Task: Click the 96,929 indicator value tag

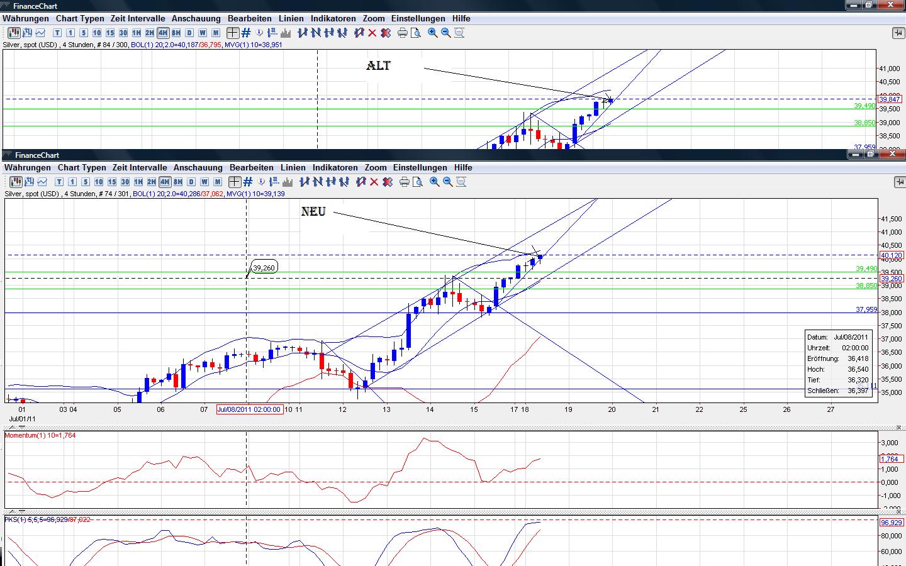Action: (892, 523)
